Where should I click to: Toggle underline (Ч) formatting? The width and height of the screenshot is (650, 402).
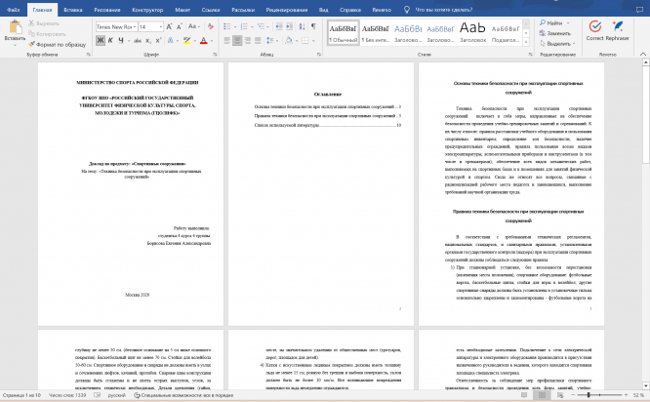[x=121, y=41]
